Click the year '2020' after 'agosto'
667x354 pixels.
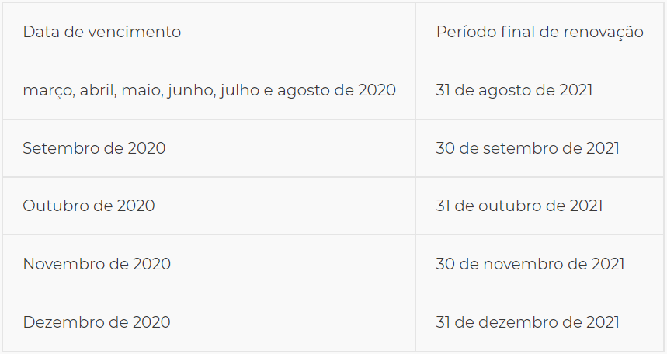(377, 90)
